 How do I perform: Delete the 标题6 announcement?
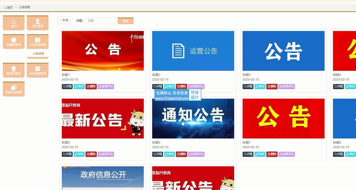tap(181, 154)
